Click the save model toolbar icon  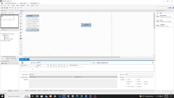pyautogui.click(x=7, y=8)
